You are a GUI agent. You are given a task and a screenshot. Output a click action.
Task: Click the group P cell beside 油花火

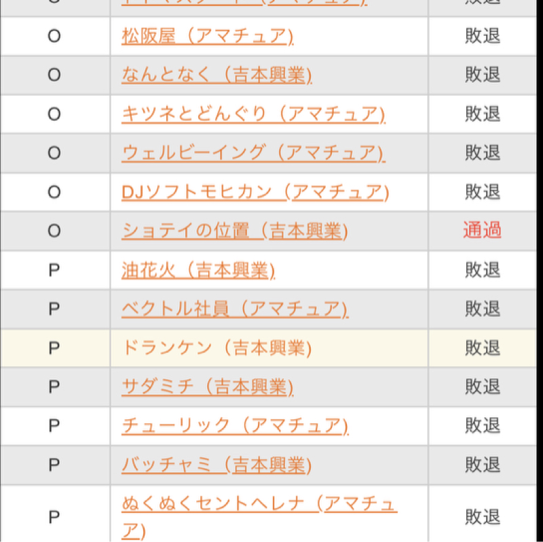pos(54,270)
